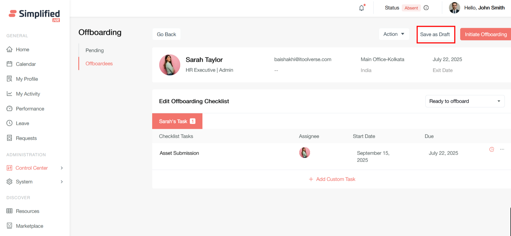Expand the System submenu chevron
Viewport: 511px width, 236px height.
(62, 182)
